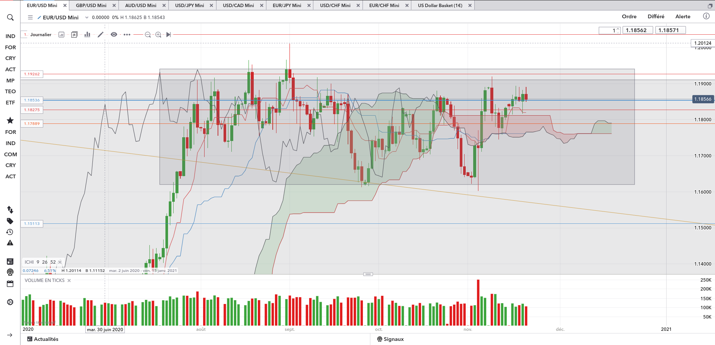Viewport: 715px width, 345px height.
Task: Switch to the GBP/USD Mini tab
Action: 91,6
